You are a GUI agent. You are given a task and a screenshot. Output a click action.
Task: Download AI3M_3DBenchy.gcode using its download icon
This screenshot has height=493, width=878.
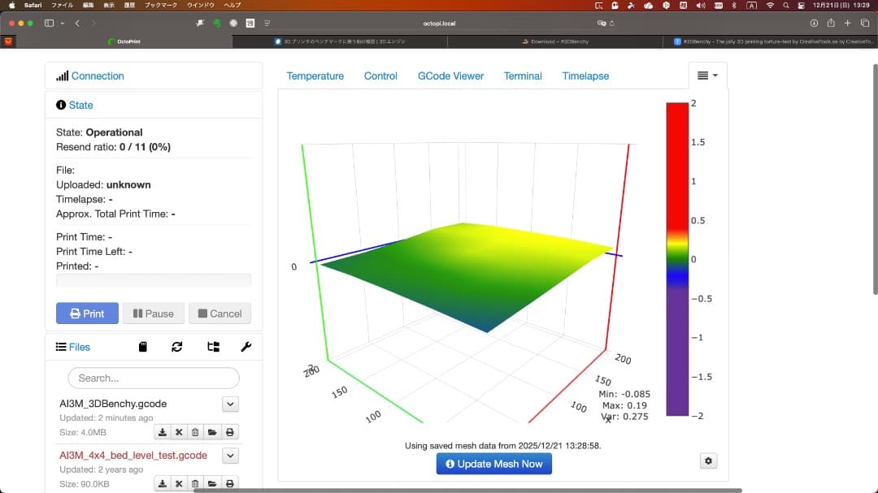click(163, 432)
